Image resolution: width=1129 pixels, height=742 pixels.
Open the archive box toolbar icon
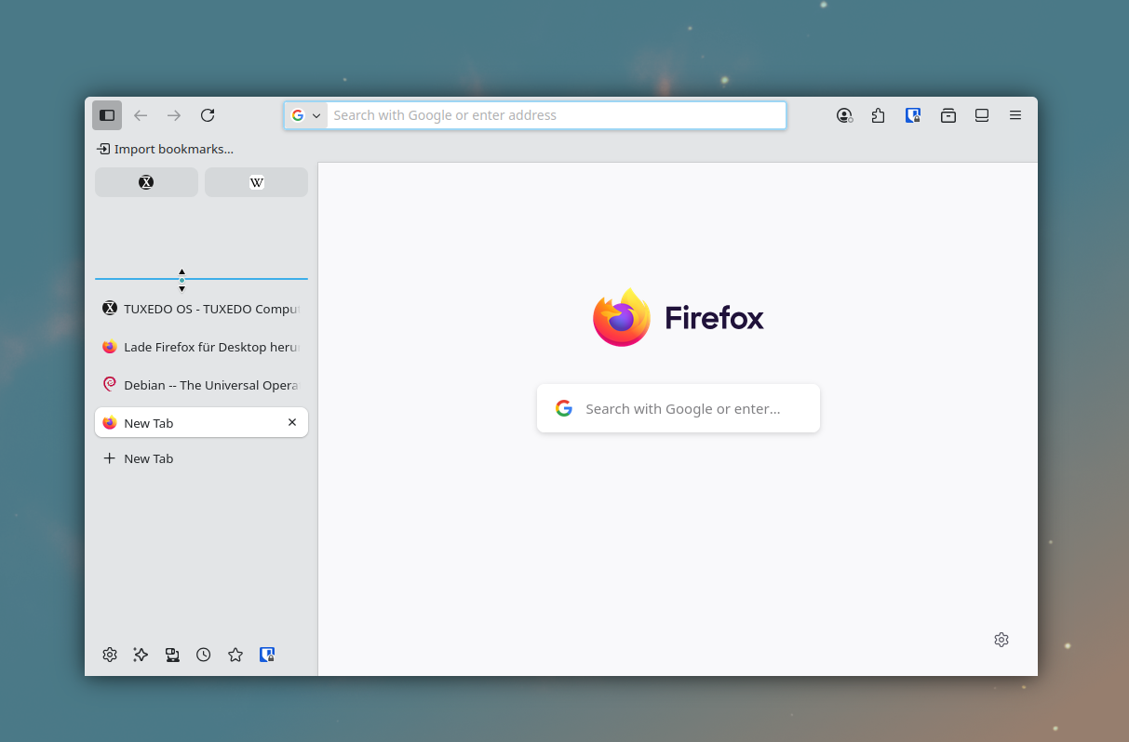tap(948, 115)
